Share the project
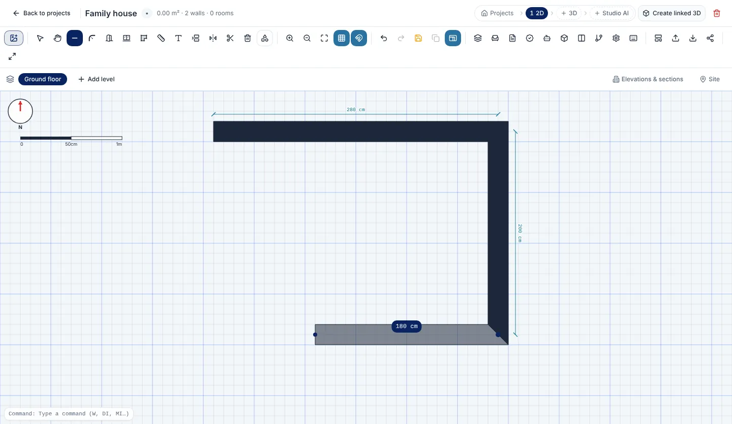 coord(710,38)
